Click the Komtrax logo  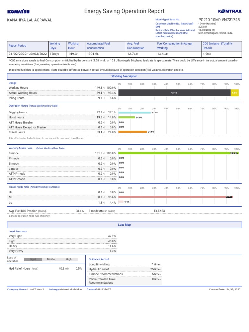[230, 11]
